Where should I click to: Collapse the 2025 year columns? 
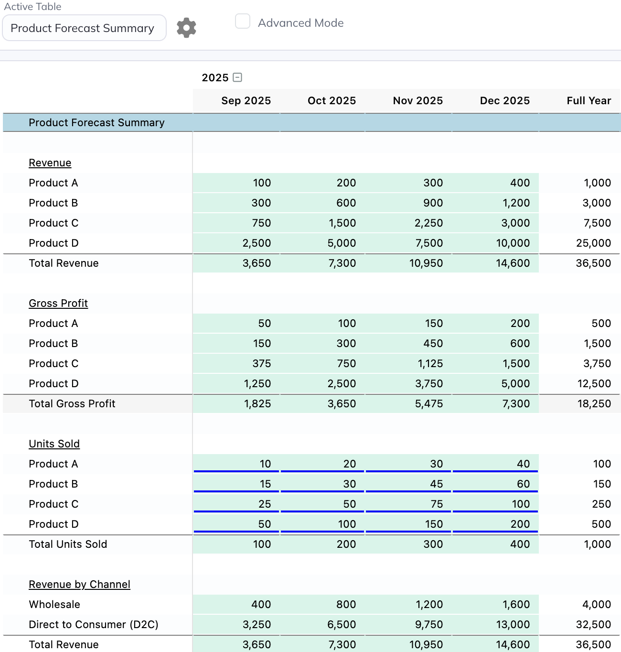click(x=237, y=77)
